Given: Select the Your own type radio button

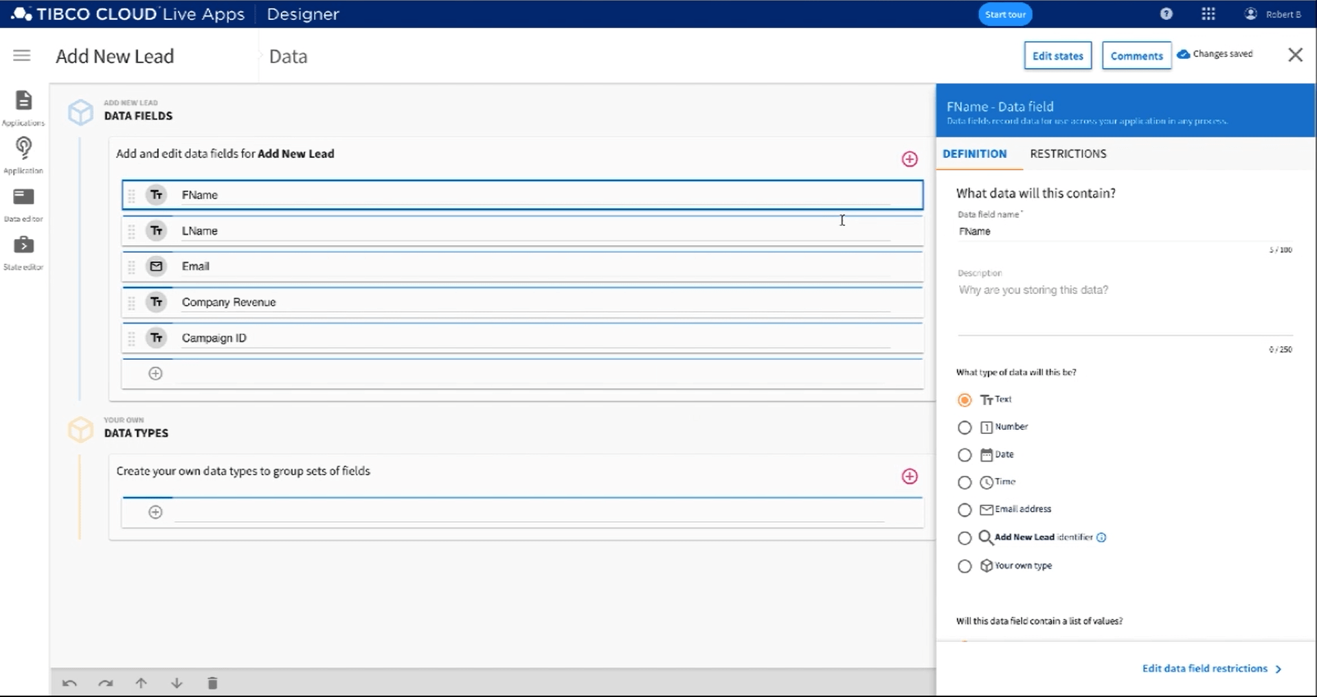Looking at the screenshot, I should click(x=965, y=567).
